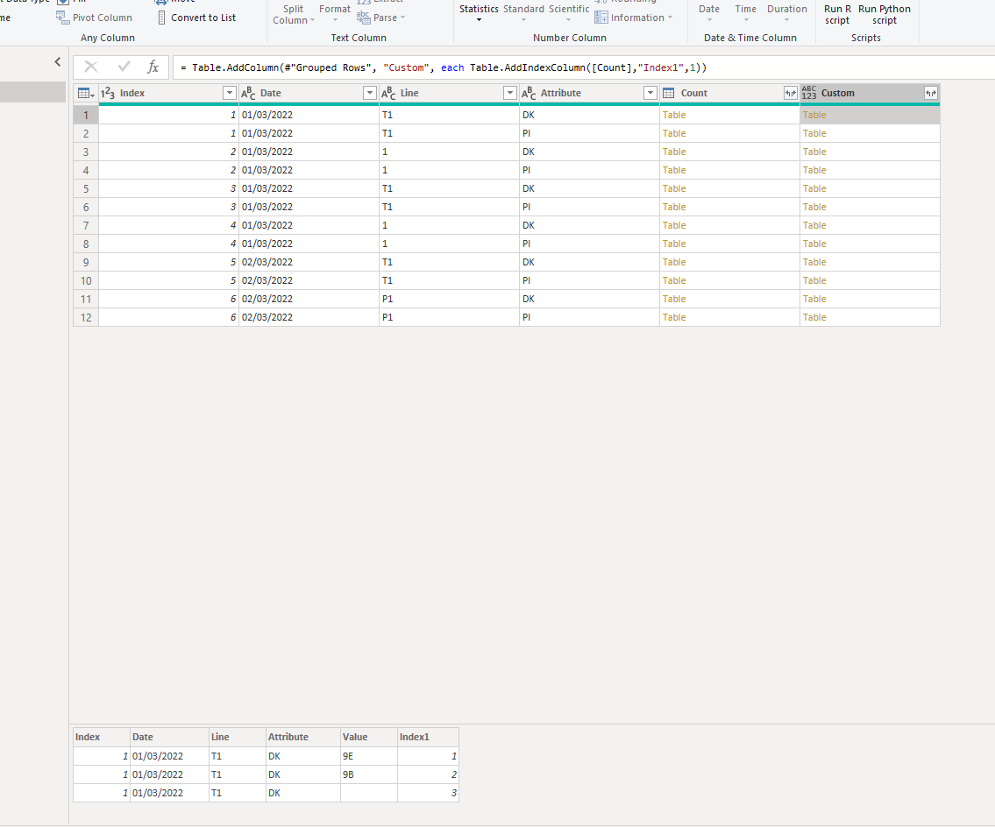Image resolution: width=995 pixels, height=827 pixels.
Task: Click the Information number column icon
Action: click(601, 18)
